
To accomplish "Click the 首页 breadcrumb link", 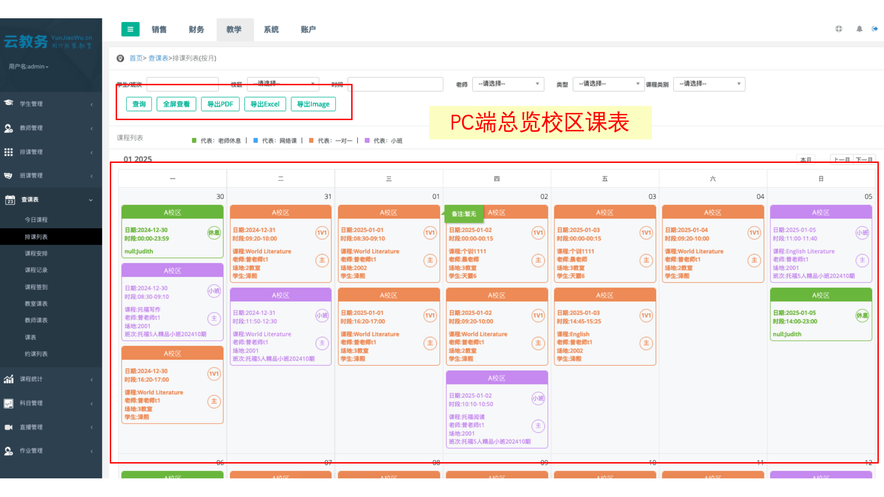I will pyautogui.click(x=136, y=58).
